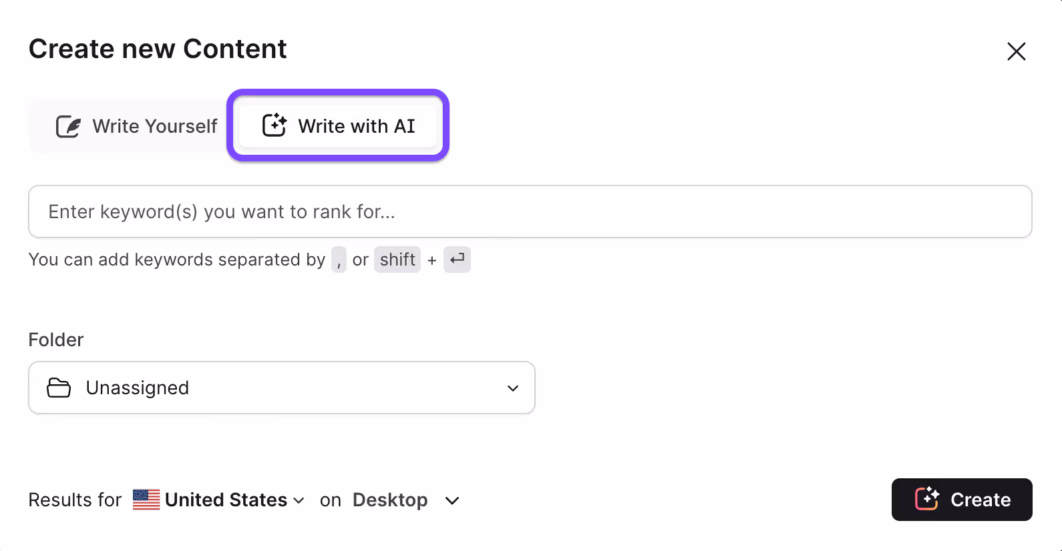Click the feather pen icon on Write Yourself
Viewport: 1062px width, 551px height.
68,126
